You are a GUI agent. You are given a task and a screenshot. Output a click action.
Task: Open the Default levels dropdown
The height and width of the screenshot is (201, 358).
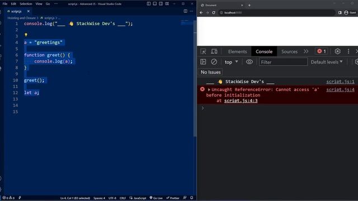coord(327,62)
